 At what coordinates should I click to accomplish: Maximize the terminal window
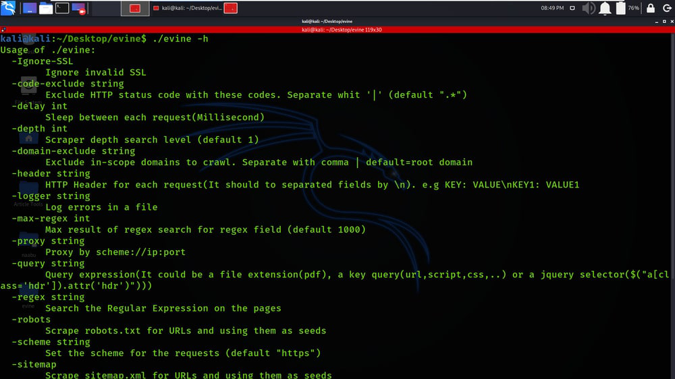pyautogui.click(x=664, y=22)
